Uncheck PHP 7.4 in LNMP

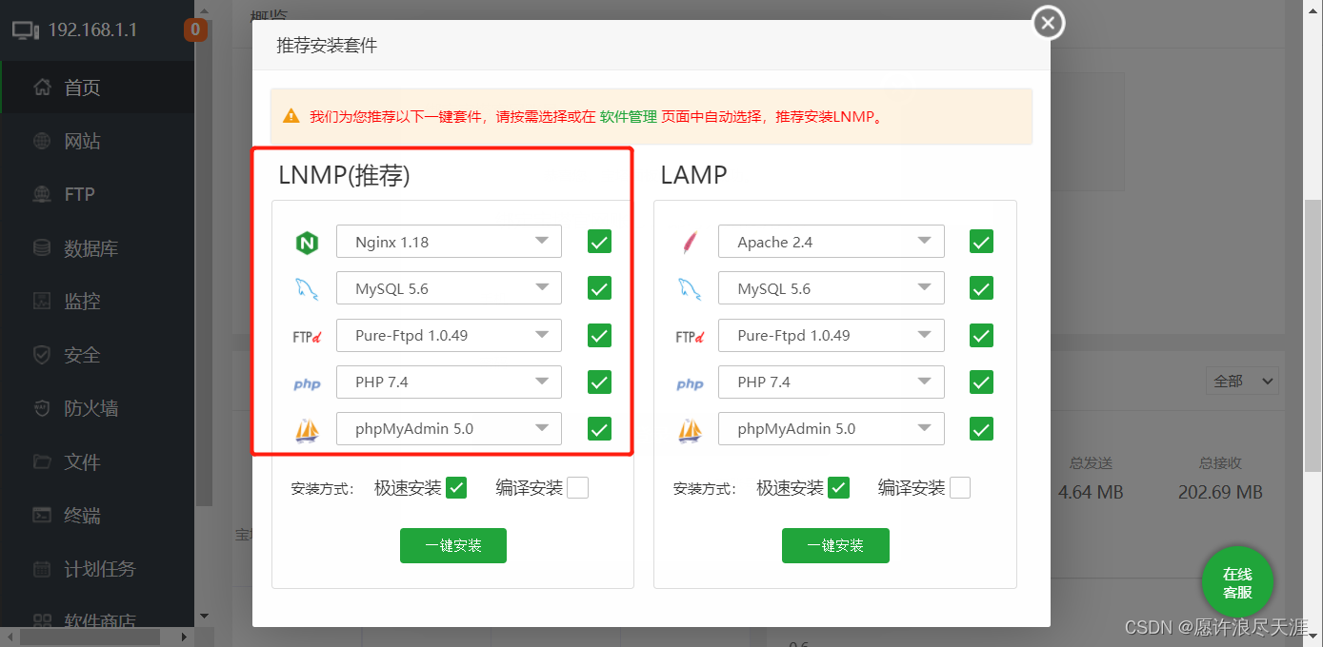click(599, 382)
